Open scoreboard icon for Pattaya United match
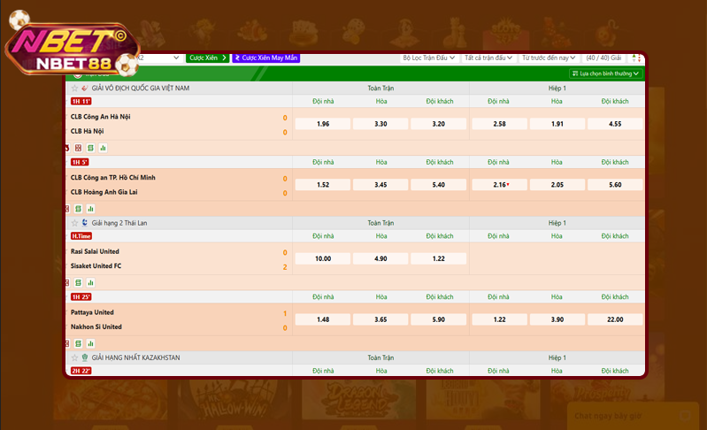The width and height of the screenshot is (707, 430). [78, 343]
